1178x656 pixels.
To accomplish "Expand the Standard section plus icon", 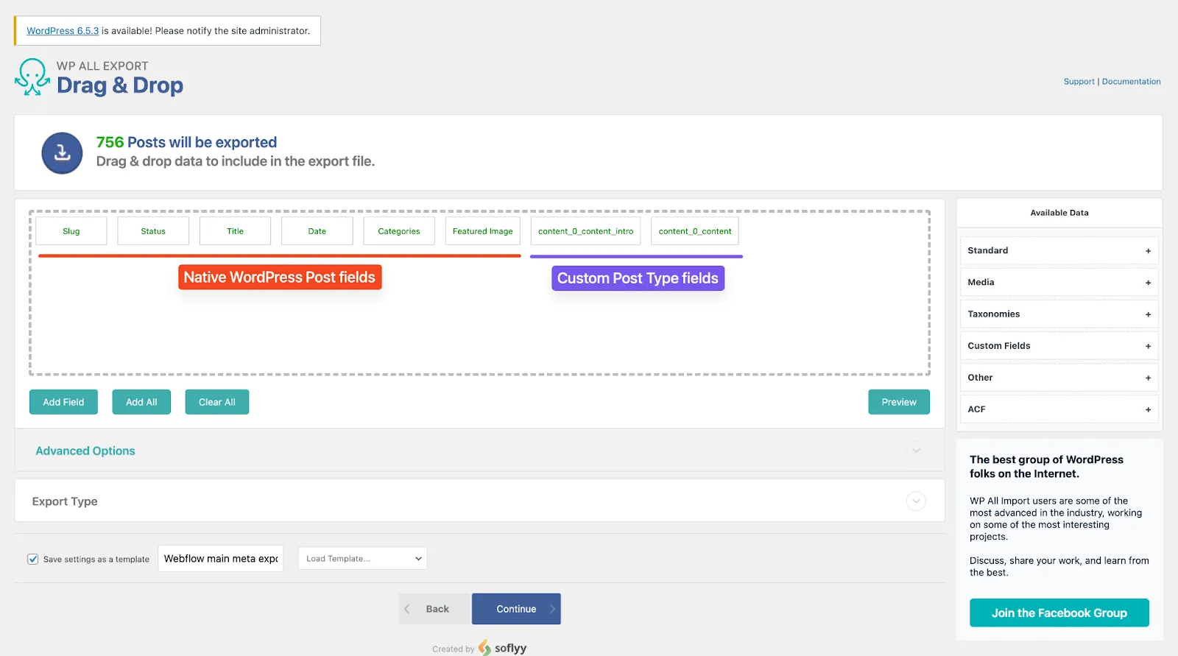I will pyautogui.click(x=1148, y=251).
